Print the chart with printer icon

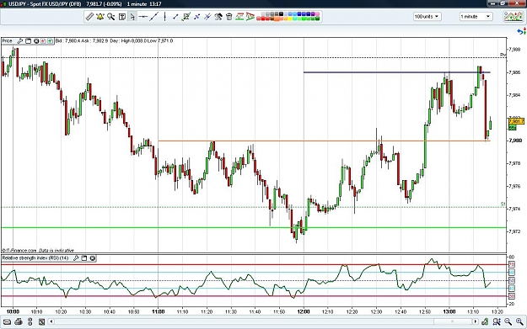click(x=19, y=322)
